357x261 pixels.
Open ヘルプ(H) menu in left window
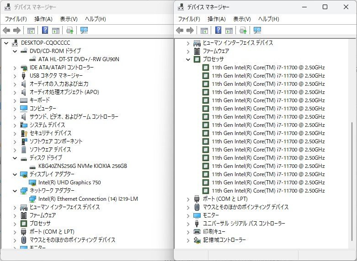(96, 19)
